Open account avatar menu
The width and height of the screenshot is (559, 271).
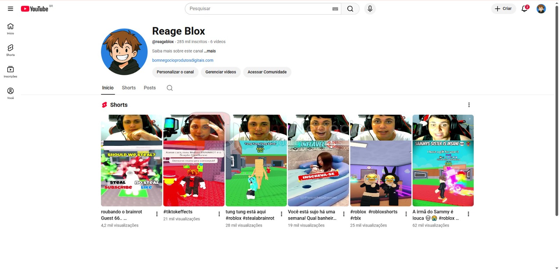point(541,9)
